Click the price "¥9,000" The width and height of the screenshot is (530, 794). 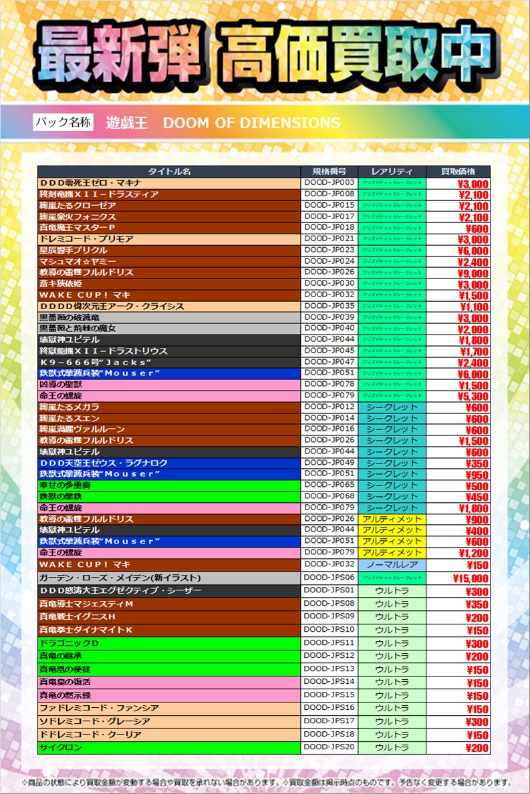[473, 273]
